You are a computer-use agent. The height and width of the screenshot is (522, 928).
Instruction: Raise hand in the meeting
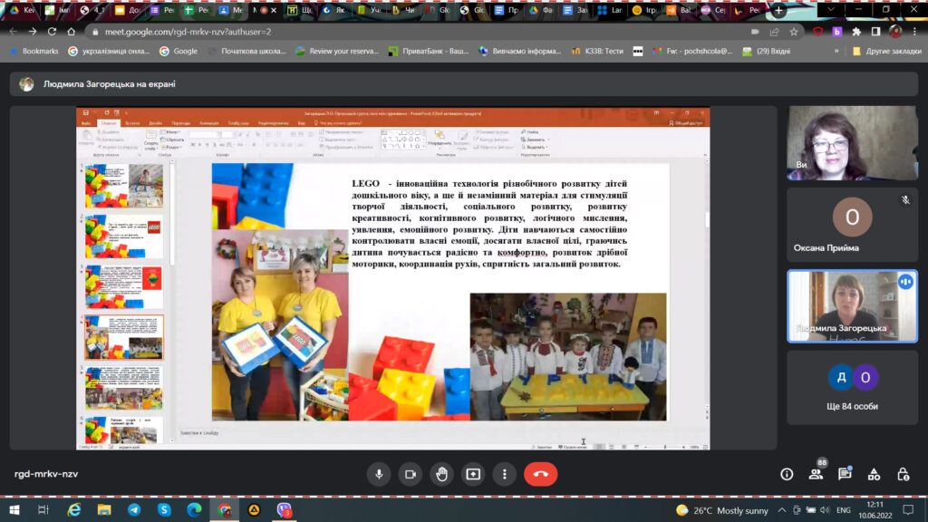(441, 474)
